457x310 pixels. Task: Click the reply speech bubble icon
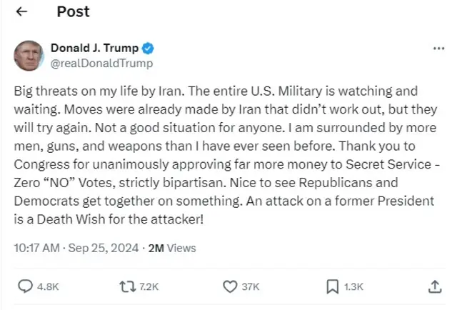pyautogui.click(x=24, y=286)
